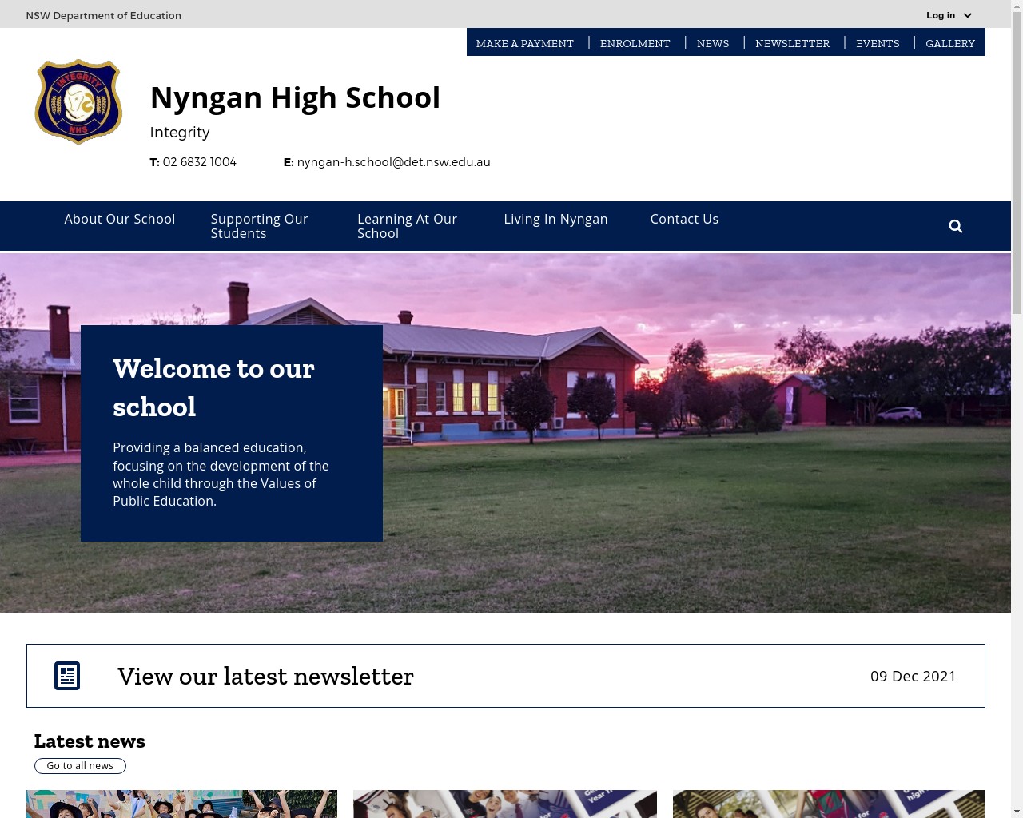Email the school via nyngan-h.school address
The width and height of the screenshot is (1023, 818).
(393, 161)
